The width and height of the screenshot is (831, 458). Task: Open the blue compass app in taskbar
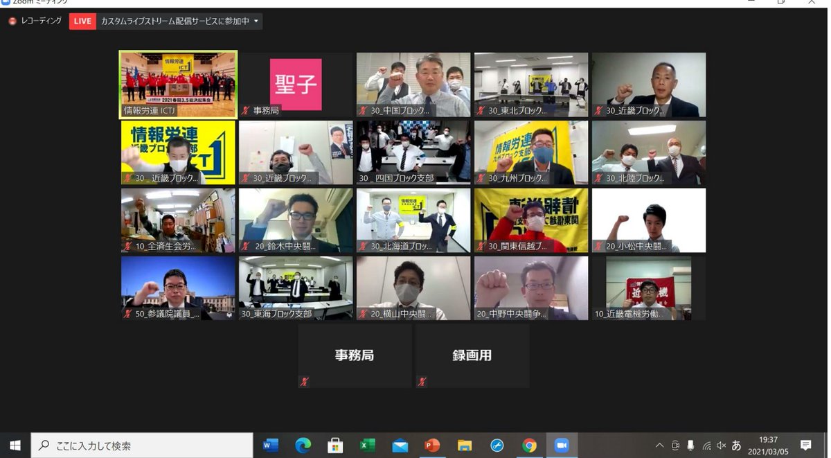tap(497, 446)
